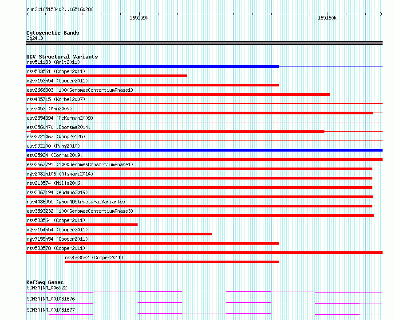The width and height of the screenshot is (395, 320).
Task: Open the DGV Structural Variants track title
Action: coord(62,57)
